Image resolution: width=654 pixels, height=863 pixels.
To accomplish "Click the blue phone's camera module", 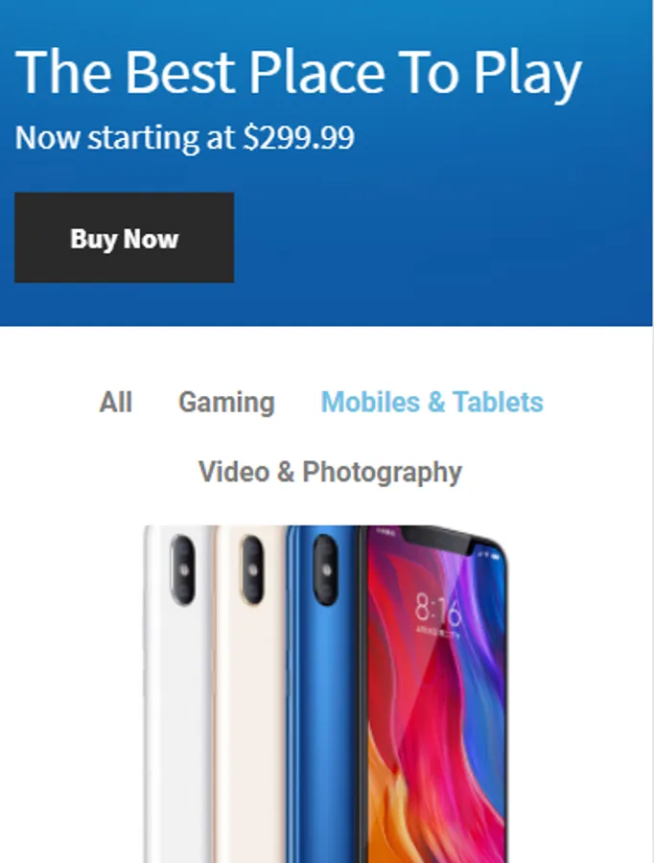I will [x=325, y=571].
